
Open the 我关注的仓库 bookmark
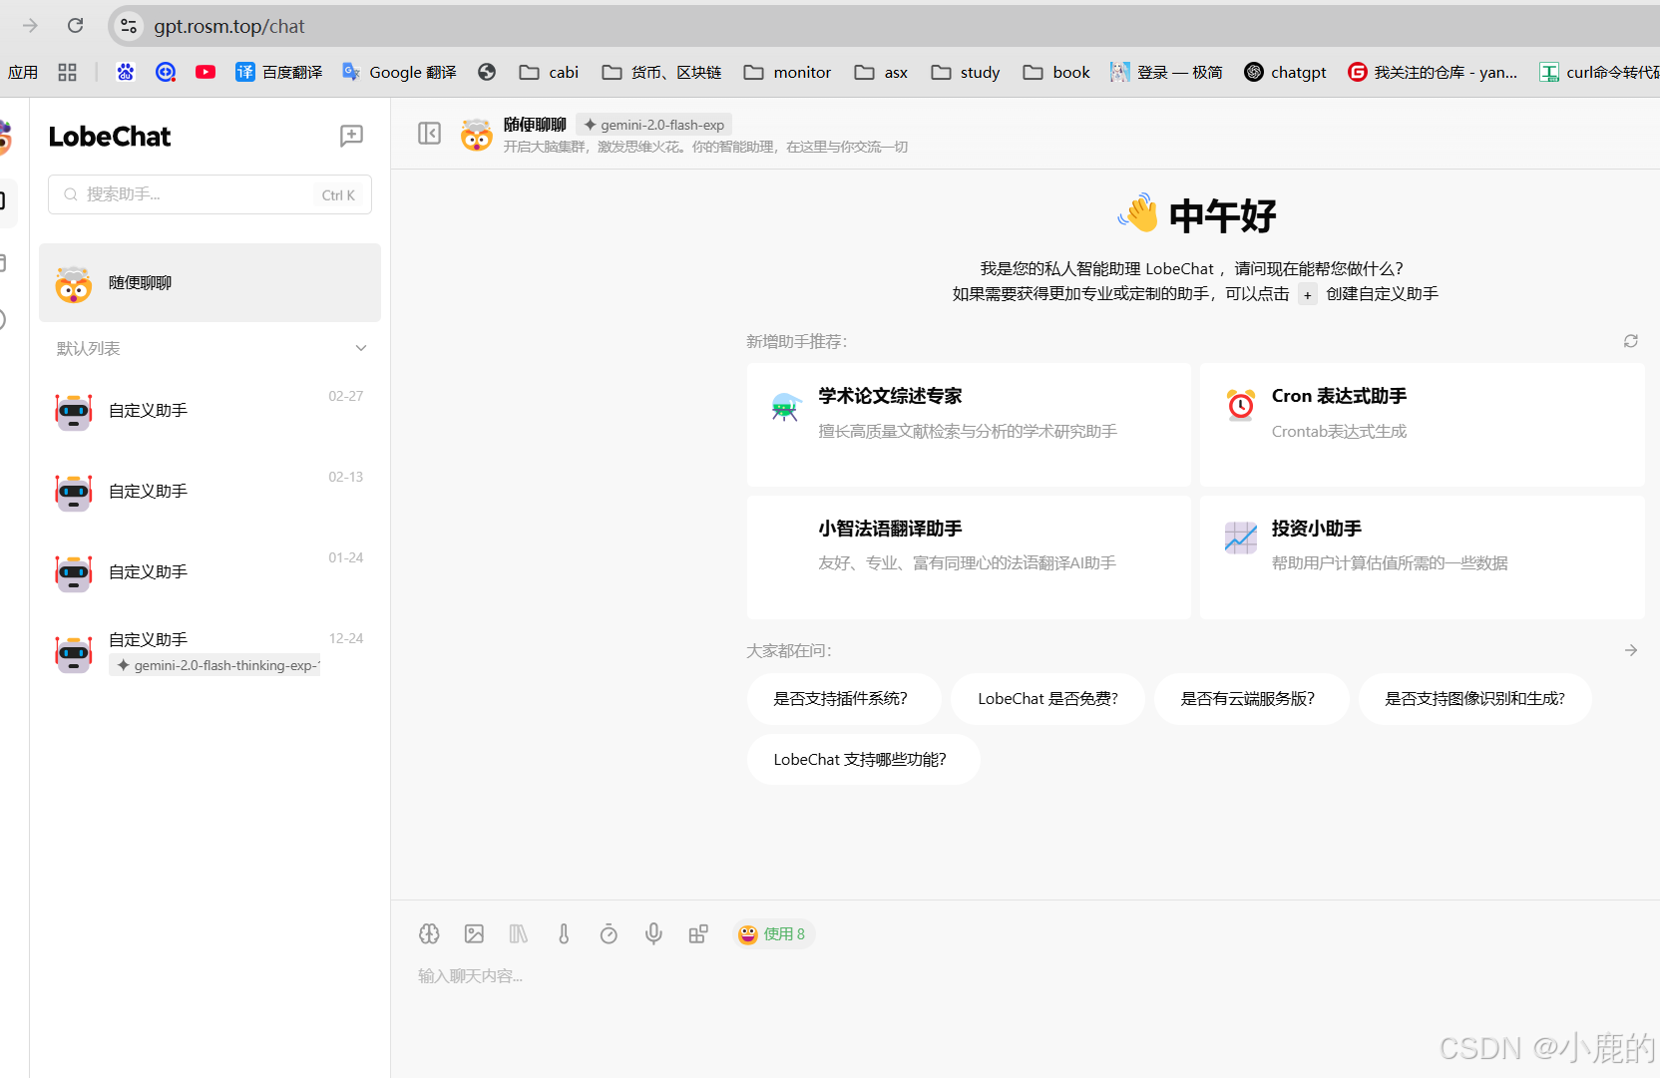(1433, 72)
